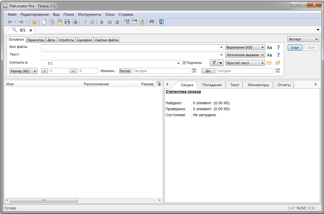Open the Forward history dropdown arrow

click(27, 22)
